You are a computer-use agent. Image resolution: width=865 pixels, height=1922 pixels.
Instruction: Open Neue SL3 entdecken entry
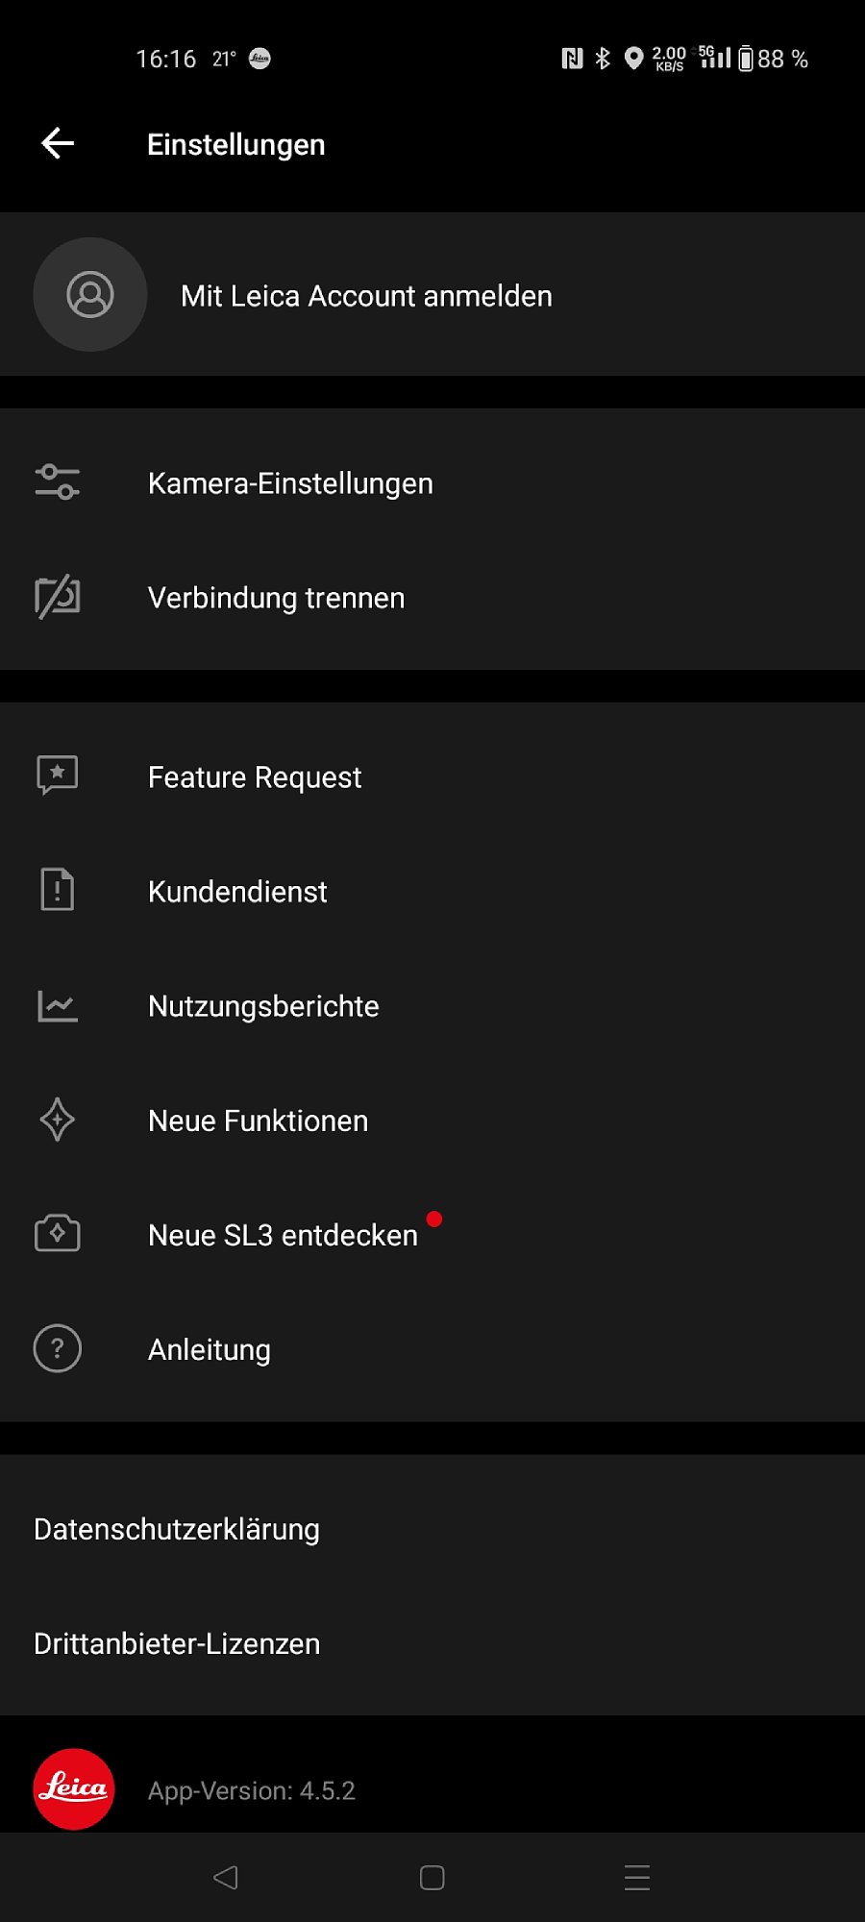(283, 1235)
